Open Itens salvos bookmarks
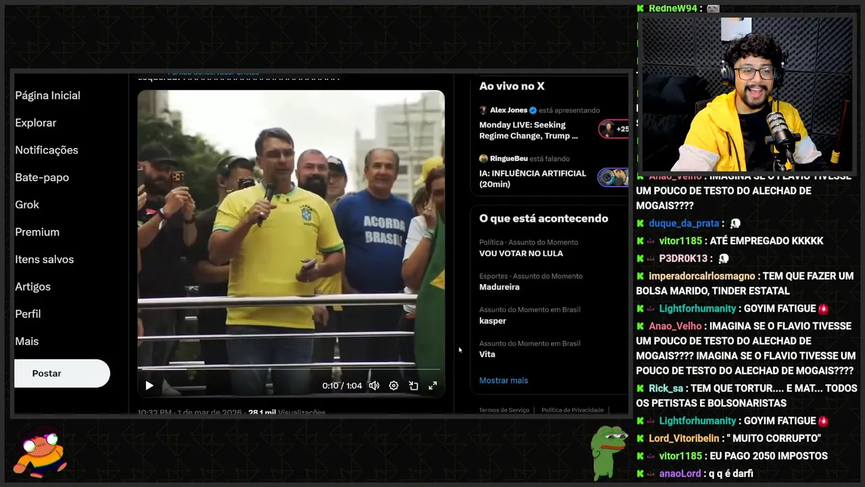Image resolution: width=865 pixels, height=487 pixels. click(45, 259)
